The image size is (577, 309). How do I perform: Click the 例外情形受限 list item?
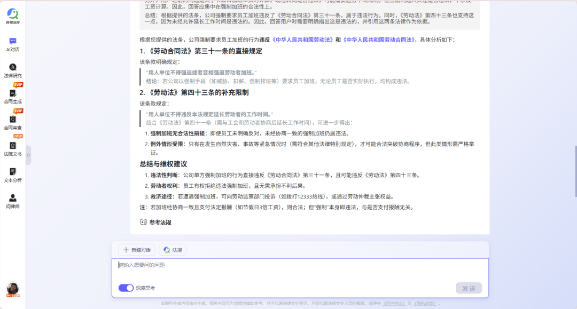pyautogui.click(x=309, y=148)
